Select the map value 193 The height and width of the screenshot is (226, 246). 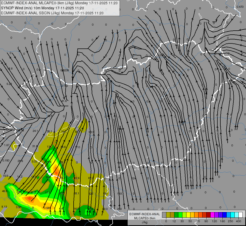tap(119, 194)
